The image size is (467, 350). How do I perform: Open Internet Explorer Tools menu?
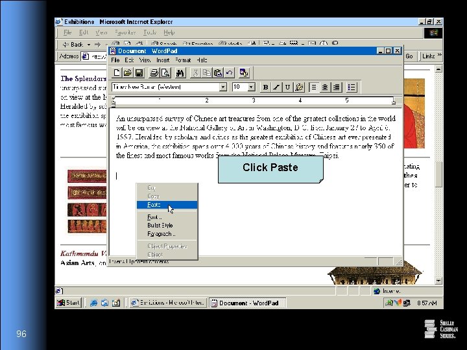tap(150, 32)
